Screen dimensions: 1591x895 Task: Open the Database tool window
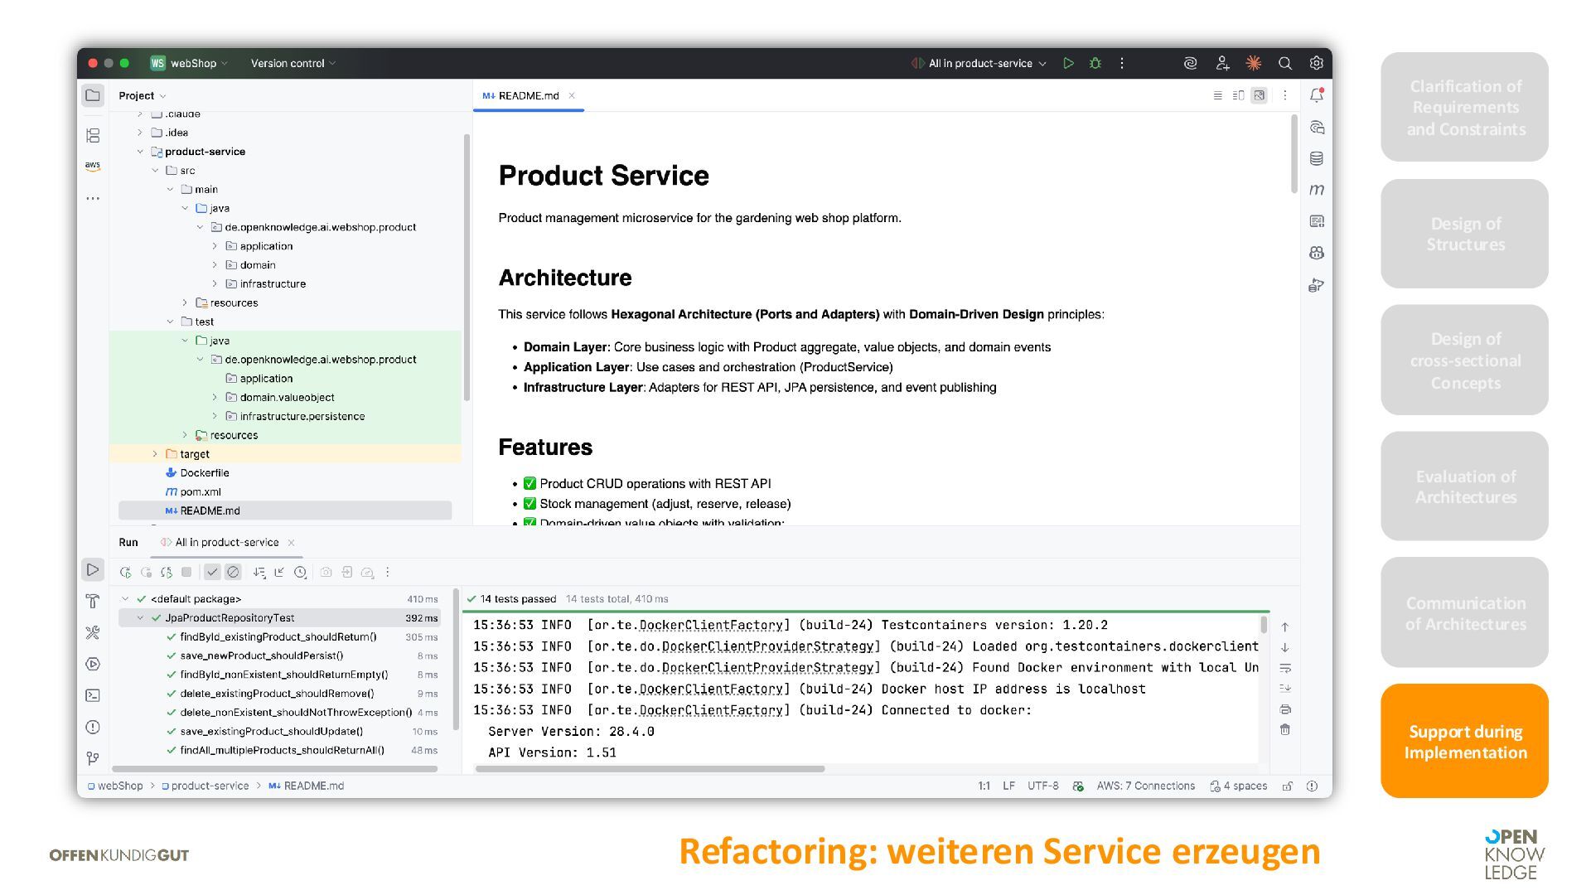tap(1316, 158)
